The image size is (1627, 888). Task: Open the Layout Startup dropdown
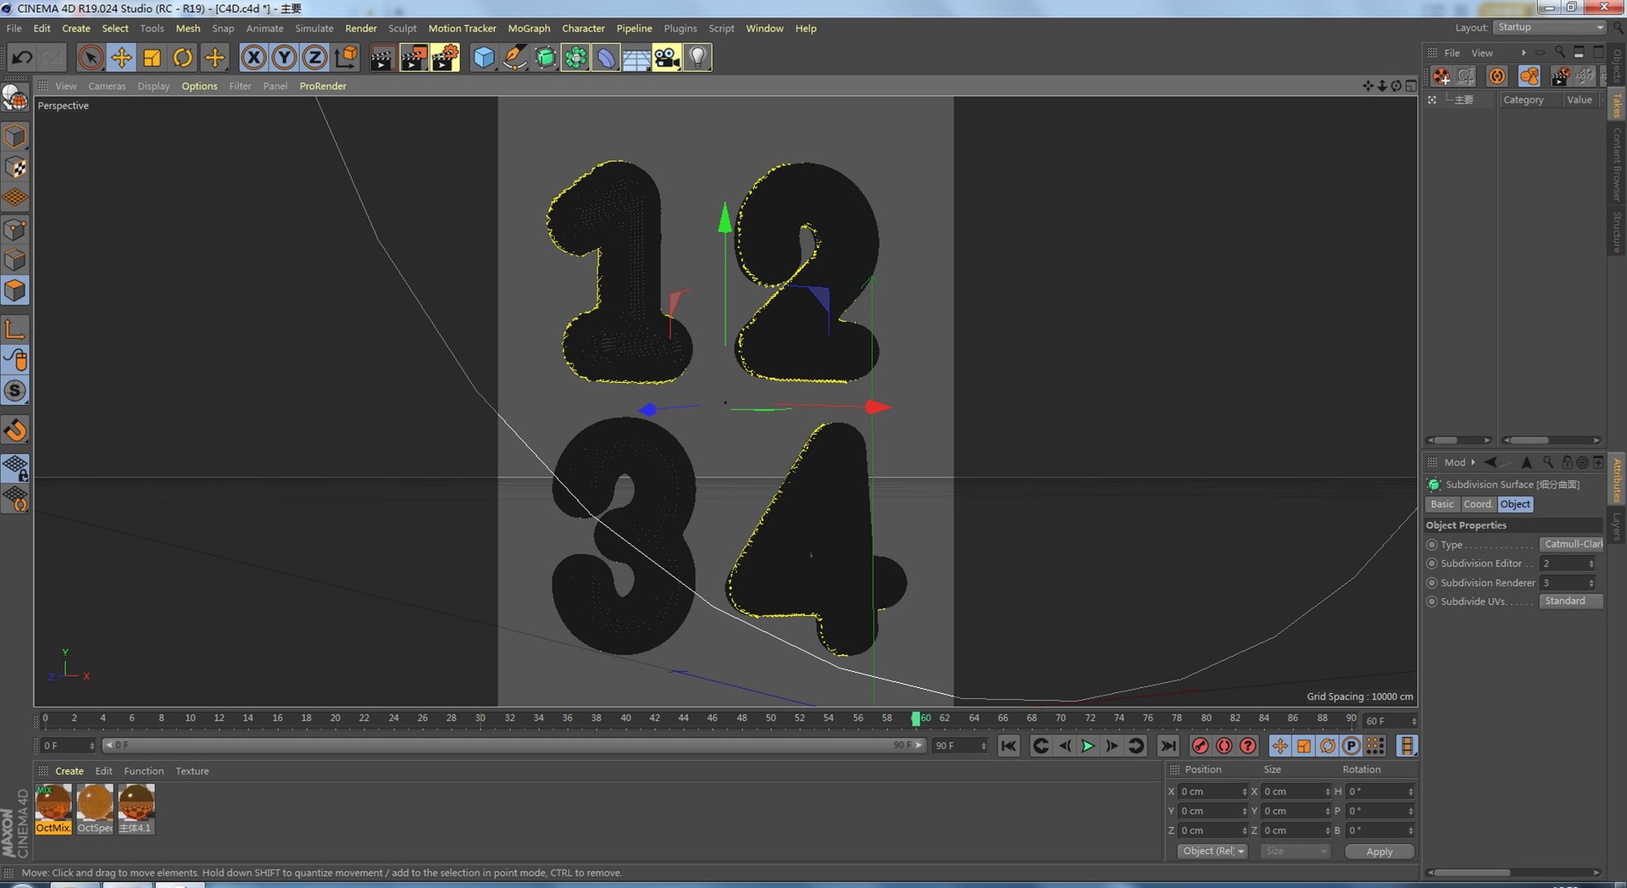(x=1550, y=27)
